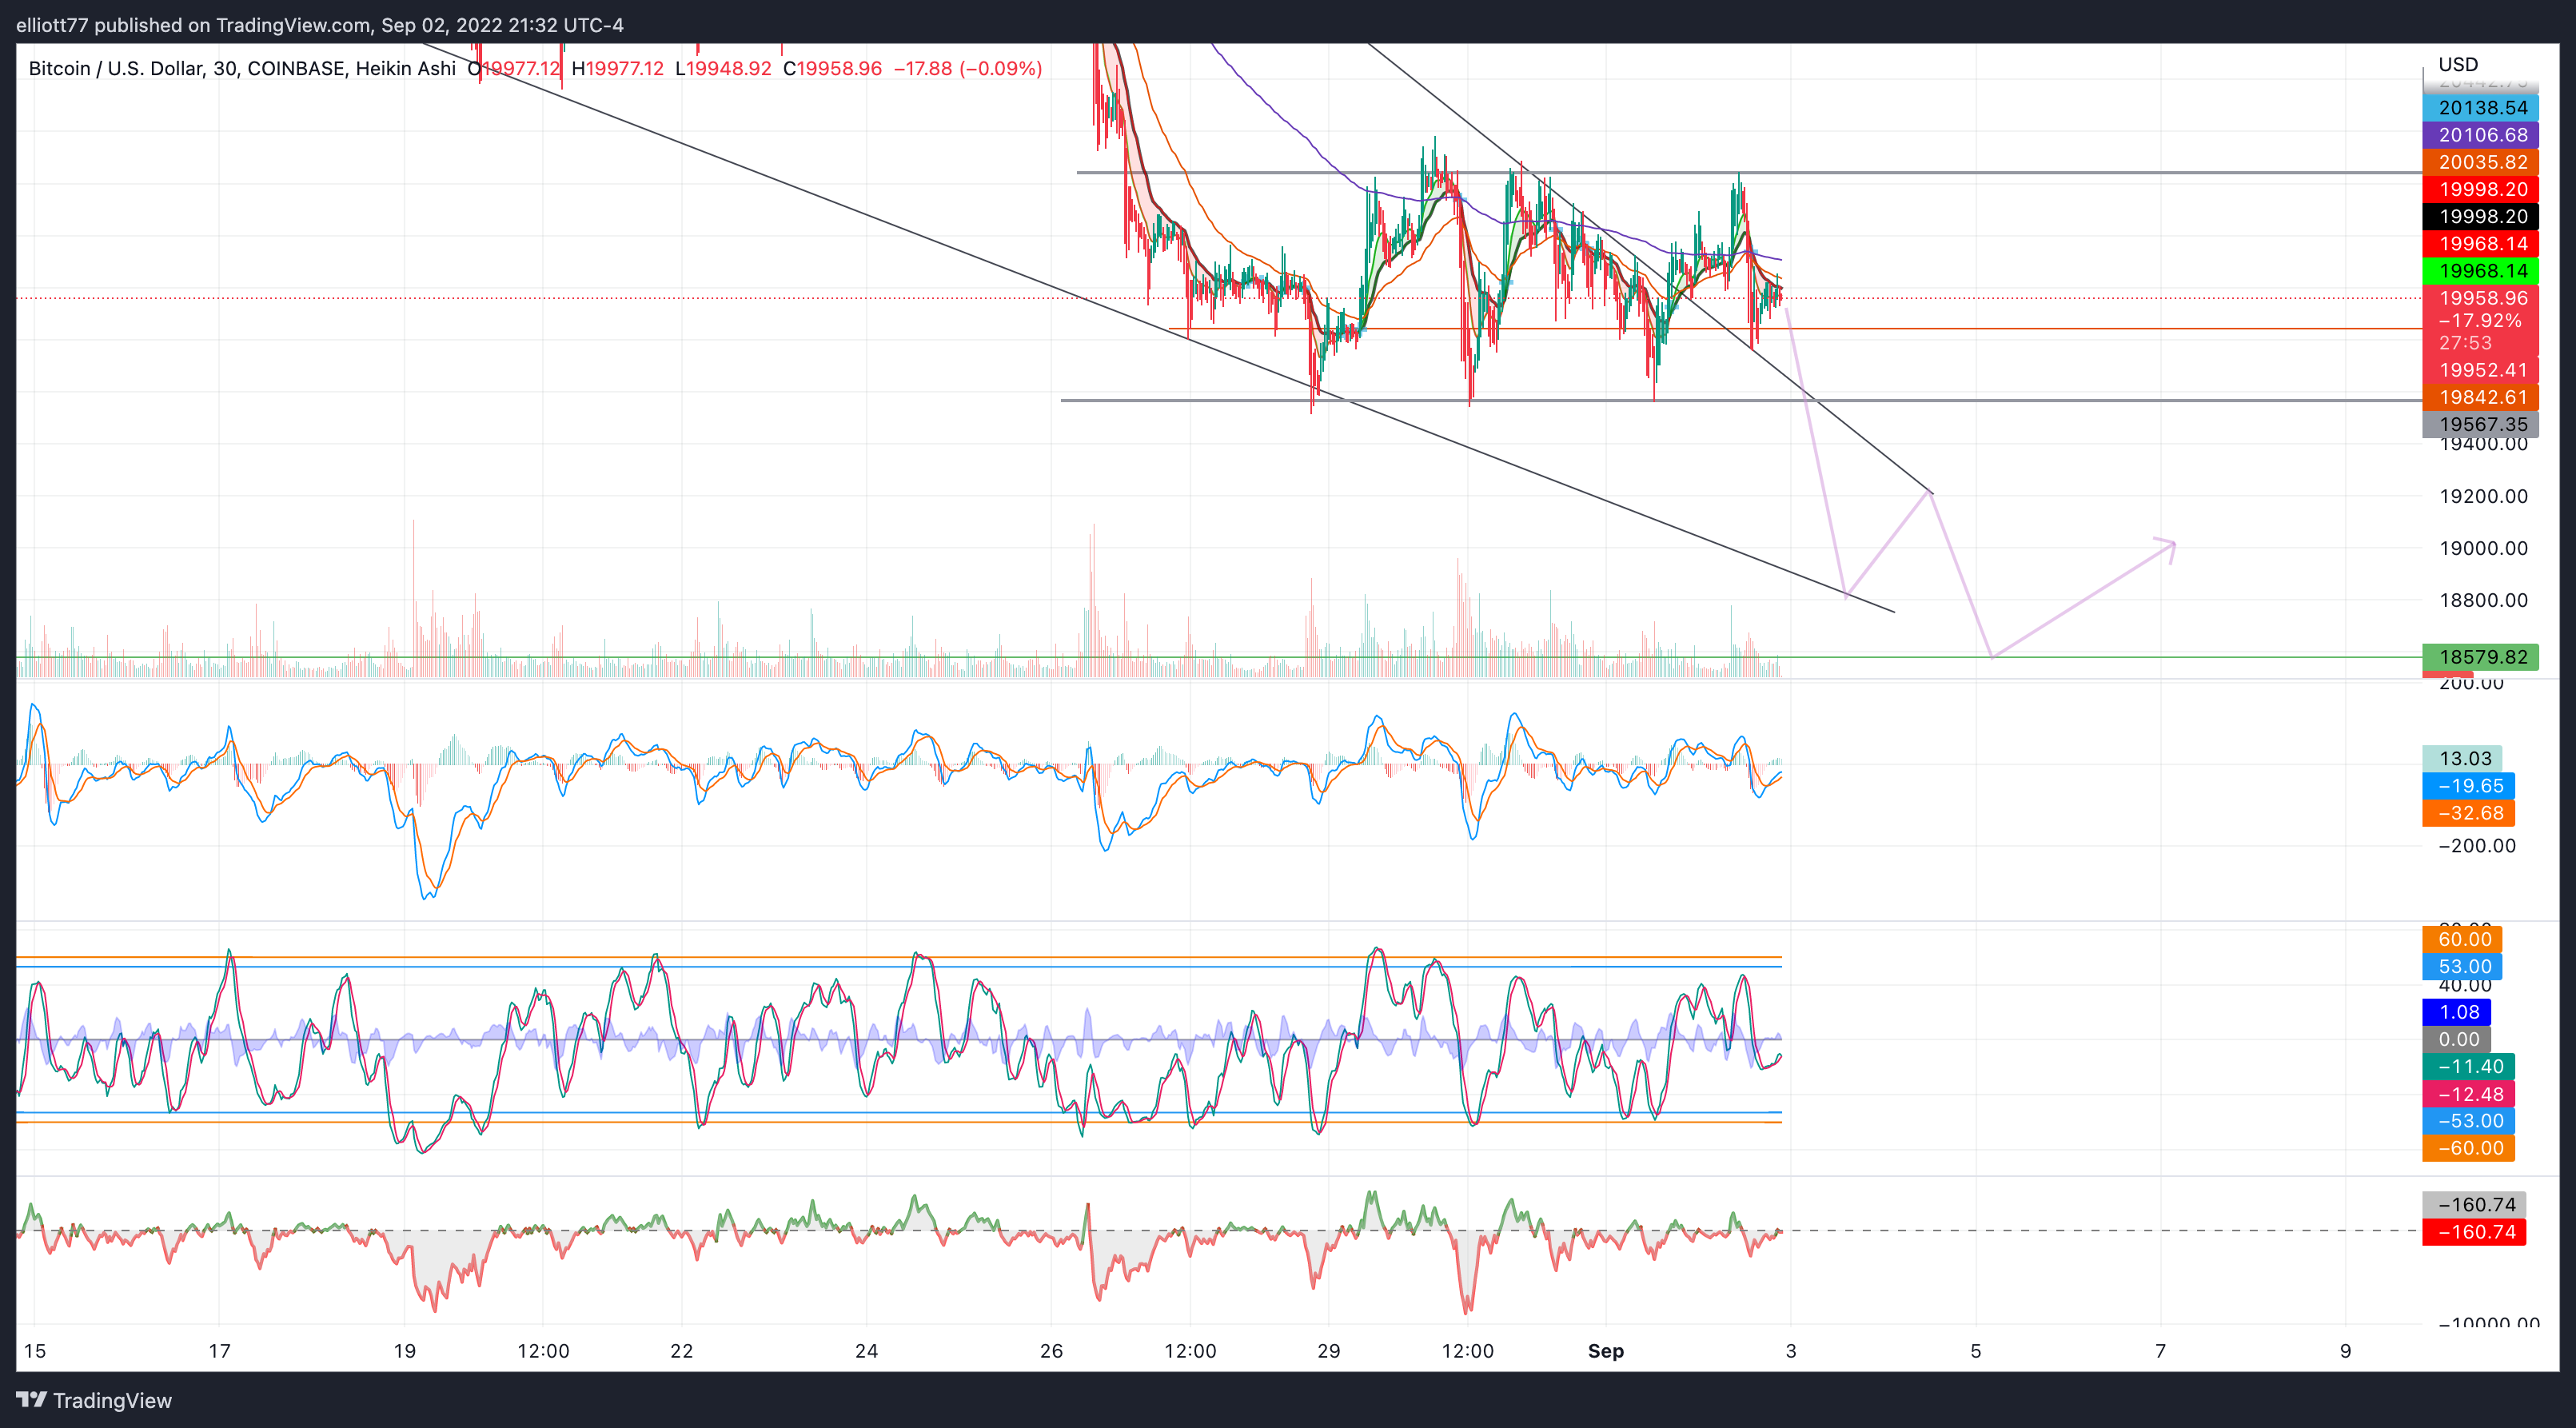Click the blue -53.00 band label
Screen dimensions: 2576x1428
[2468, 1121]
